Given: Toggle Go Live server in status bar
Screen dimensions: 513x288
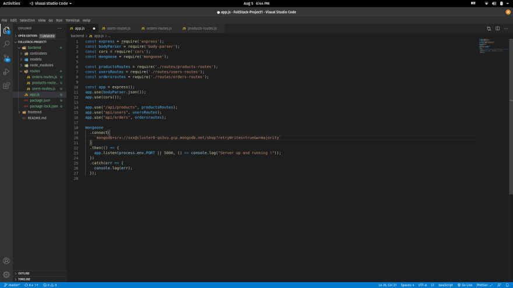Looking at the screenshot, I should click(465, 285).
